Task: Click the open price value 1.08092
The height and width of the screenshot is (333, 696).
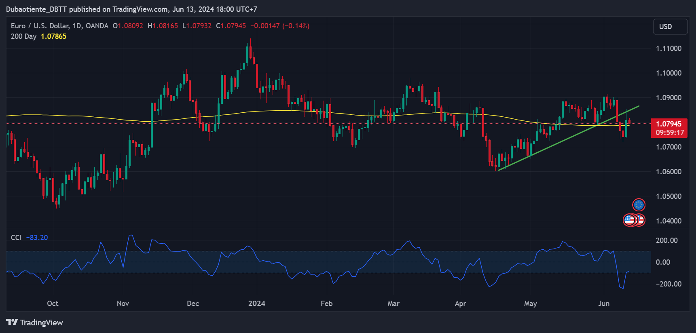Action: (x=130, y=26)
